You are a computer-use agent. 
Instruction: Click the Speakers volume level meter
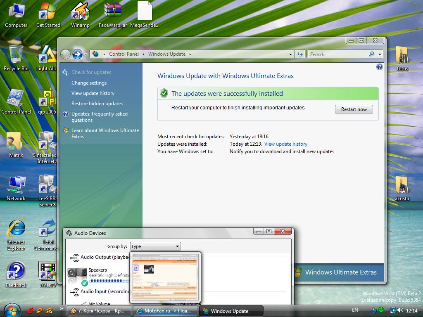pos(109,281)
